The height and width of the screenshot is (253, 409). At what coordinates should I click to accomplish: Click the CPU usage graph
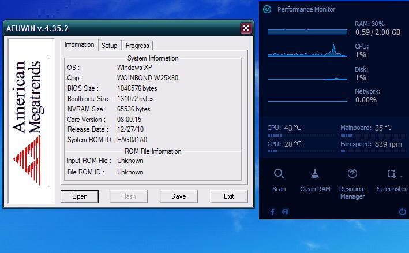(307, 51)
